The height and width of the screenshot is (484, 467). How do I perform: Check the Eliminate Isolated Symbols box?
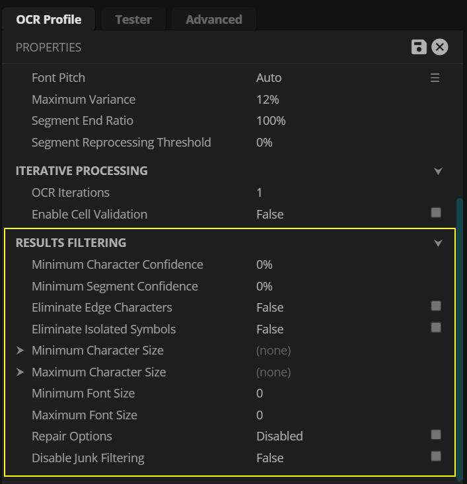pos(436,328)
